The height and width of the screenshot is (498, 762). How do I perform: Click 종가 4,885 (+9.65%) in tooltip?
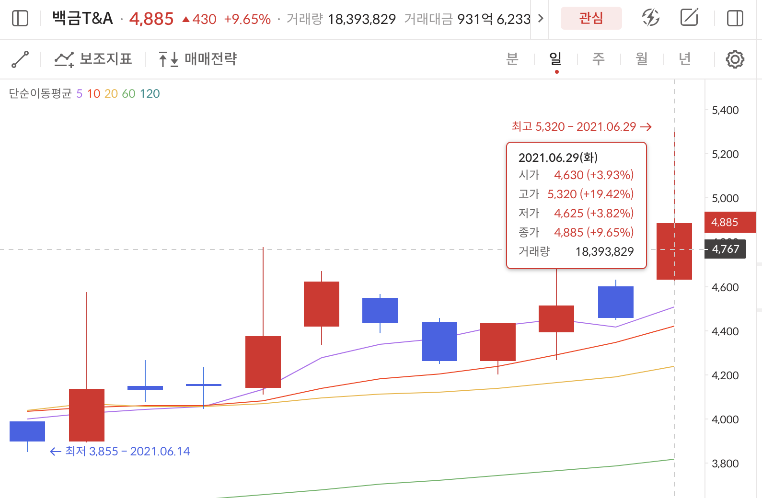(x=576, y=232)
